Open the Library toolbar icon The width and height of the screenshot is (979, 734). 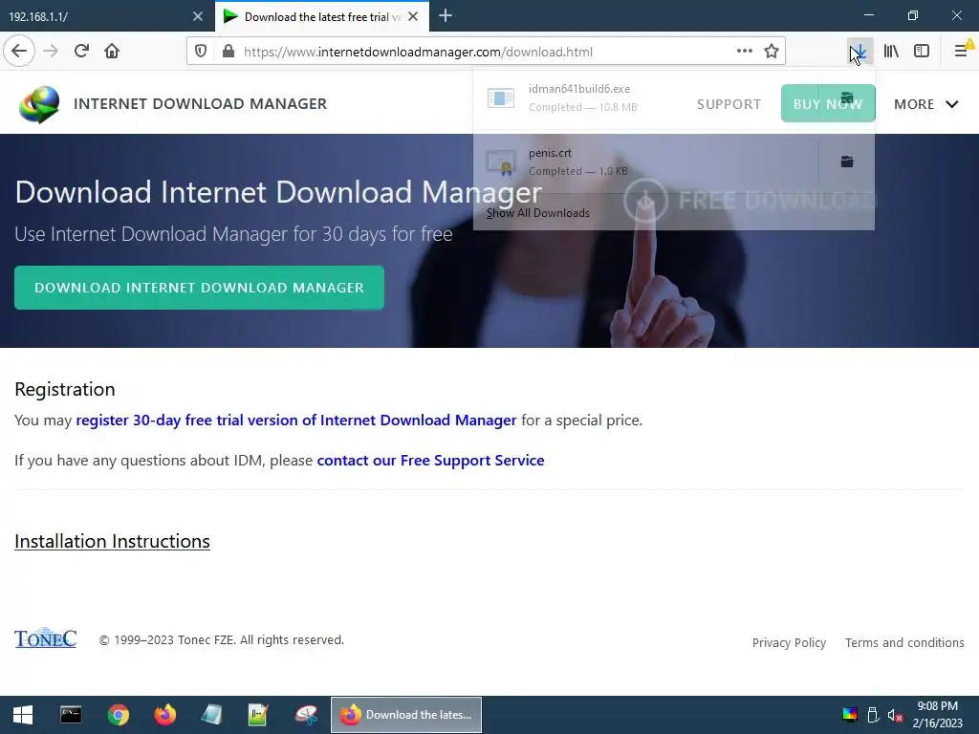click(x=891, y=52)
